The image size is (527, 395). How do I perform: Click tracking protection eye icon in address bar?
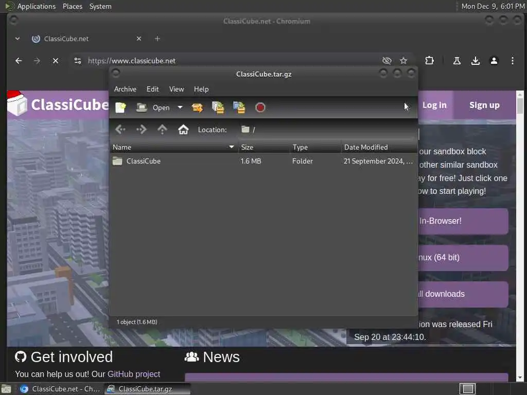[x=387, y=61]
